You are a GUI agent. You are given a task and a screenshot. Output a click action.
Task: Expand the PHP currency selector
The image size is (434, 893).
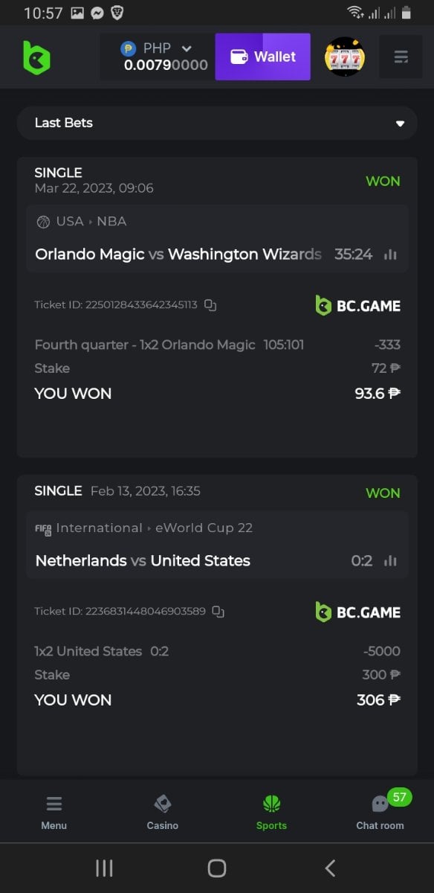pyautogui.click(x=157, y=57)
